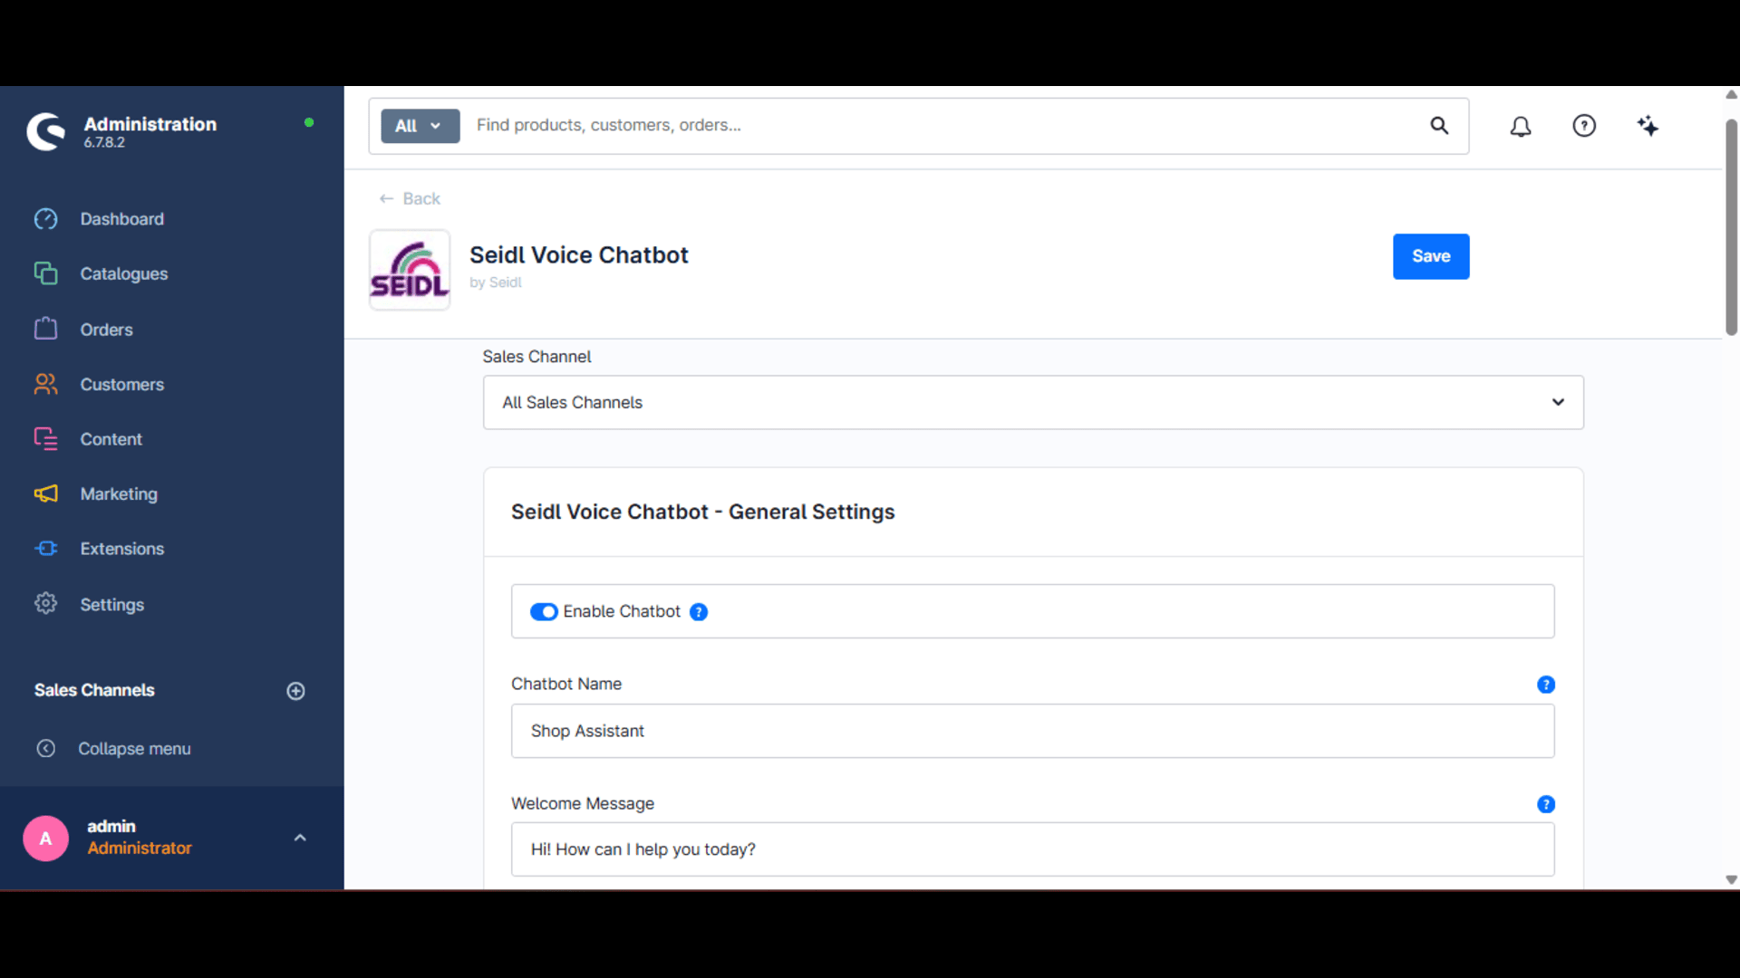Edit the Chatbot Name field
Viewport: 1740px width, 978px height.
(1033, 731)
